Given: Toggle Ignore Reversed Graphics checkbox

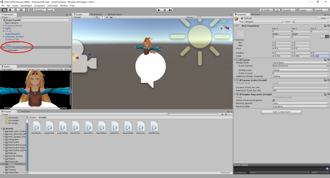Looking at the screenshot, I should (x=274, y=100).
